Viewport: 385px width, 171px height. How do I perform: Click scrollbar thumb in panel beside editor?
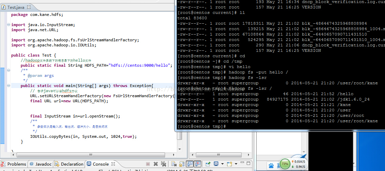[219, 155]
